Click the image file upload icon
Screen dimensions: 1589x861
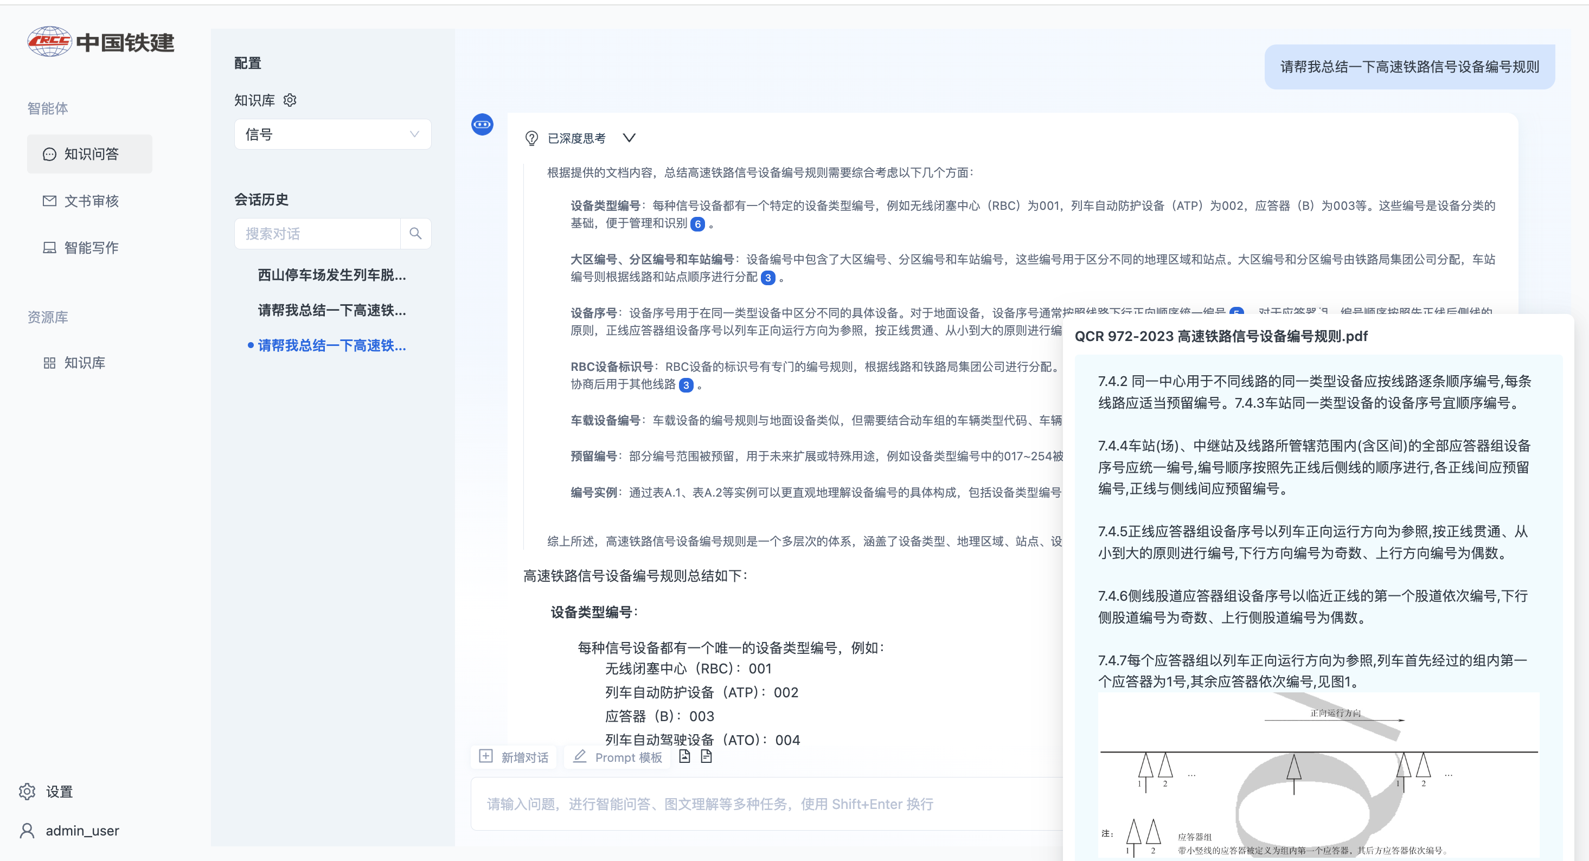tap(684, 756)
